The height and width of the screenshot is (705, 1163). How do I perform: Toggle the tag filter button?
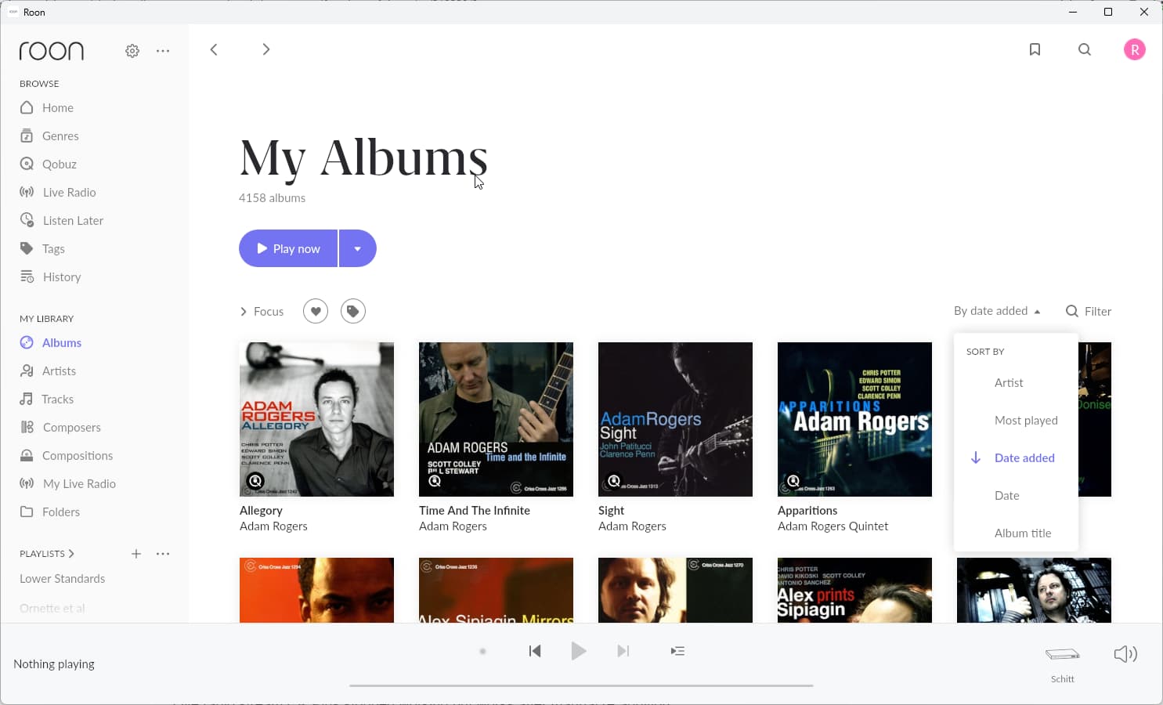pos(353,311)
